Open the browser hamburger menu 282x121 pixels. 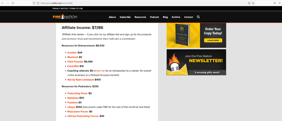click(x=279, y=3)
